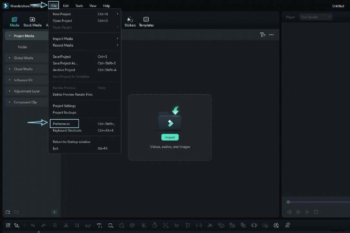Expand the Global Media tree item
350x233 pixels.
10,58
